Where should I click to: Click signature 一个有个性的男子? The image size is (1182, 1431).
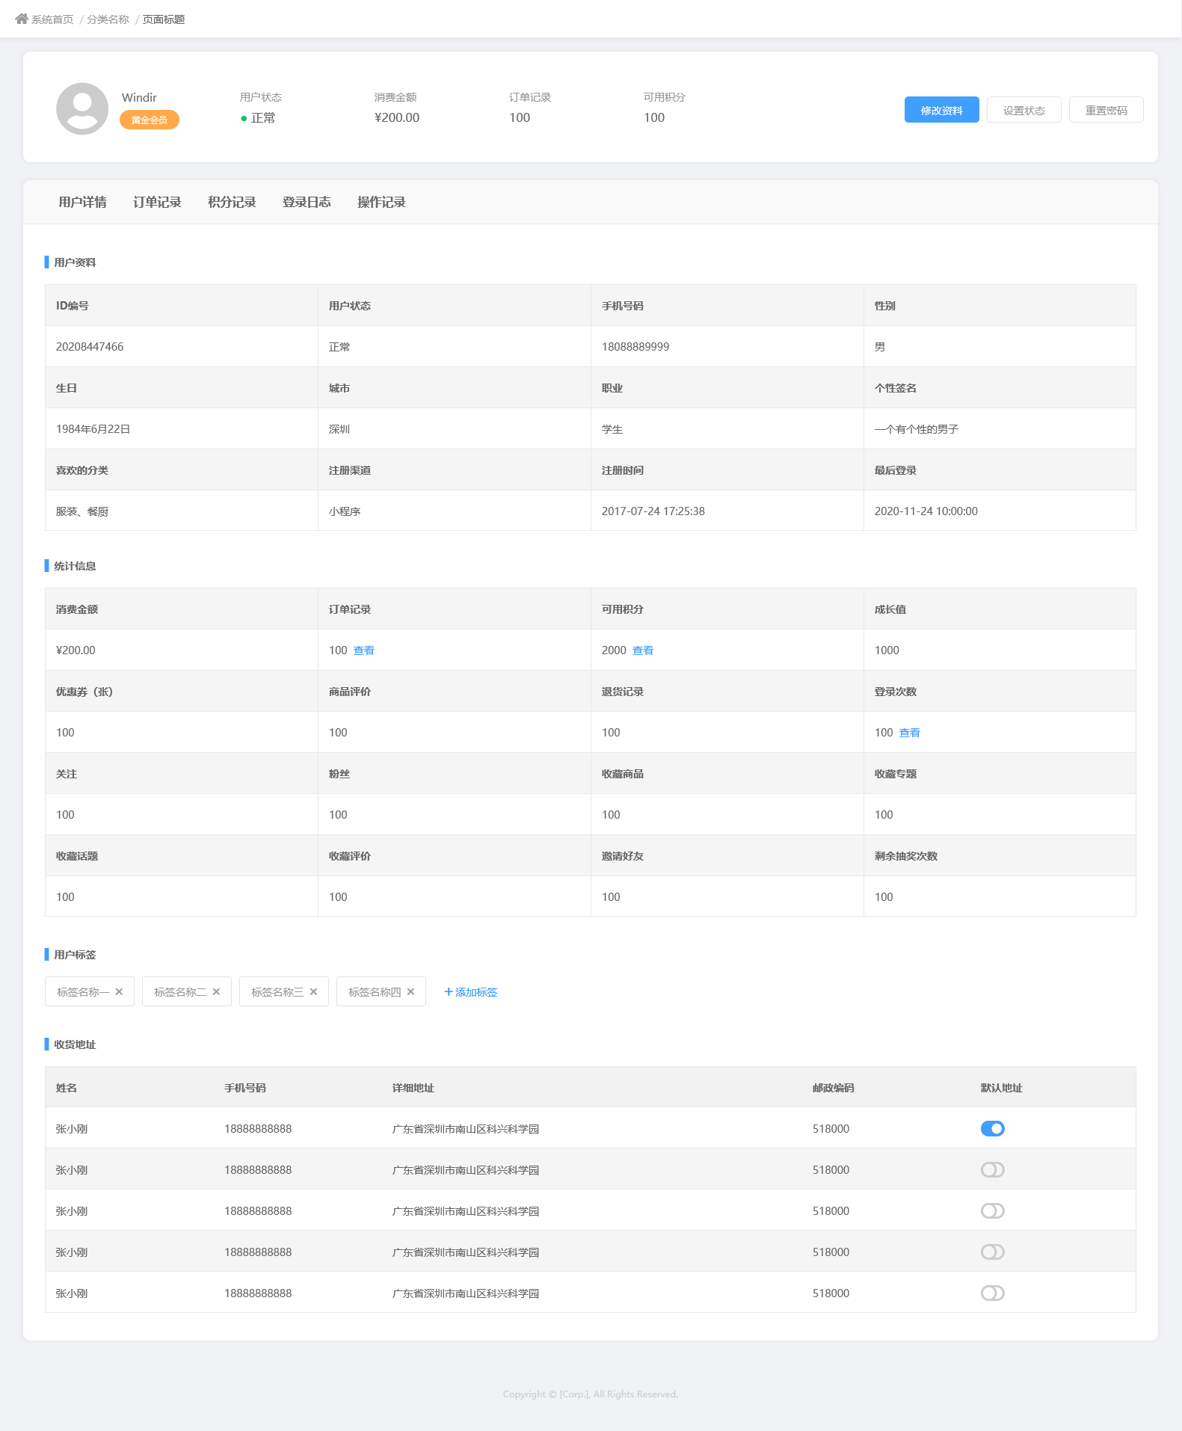click(917, 429)
